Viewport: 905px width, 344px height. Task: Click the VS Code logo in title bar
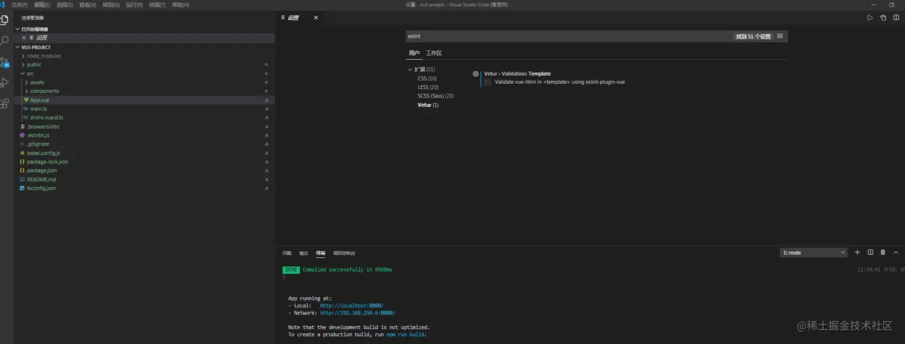3,5
